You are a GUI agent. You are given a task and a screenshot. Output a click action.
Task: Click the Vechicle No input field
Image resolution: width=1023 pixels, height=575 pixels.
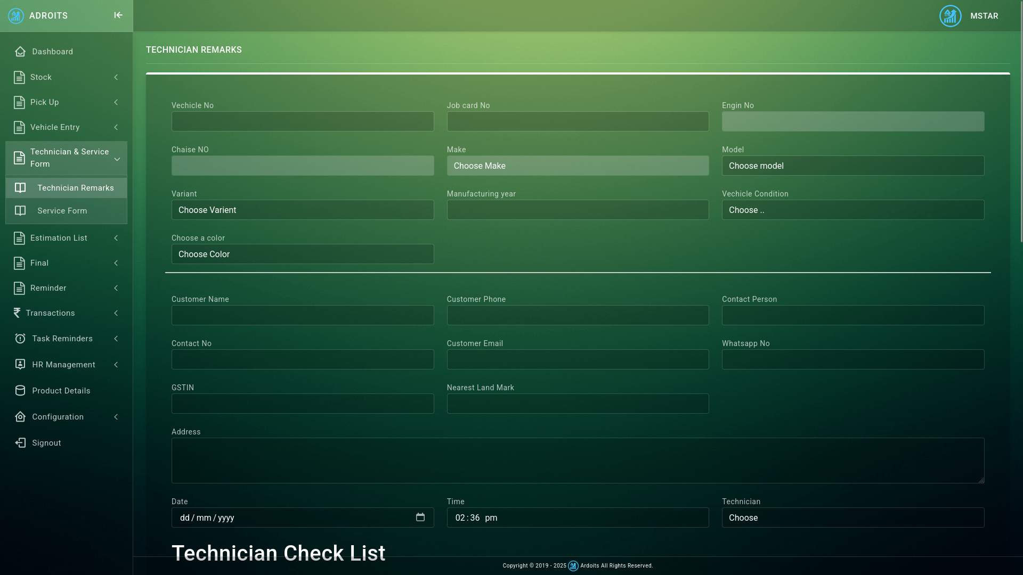point(303,122)
